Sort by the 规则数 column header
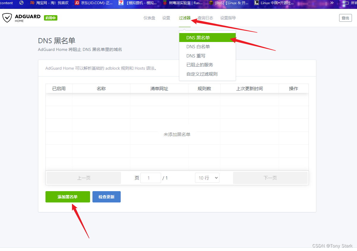 pyautogui.click(x=204, y=88)
